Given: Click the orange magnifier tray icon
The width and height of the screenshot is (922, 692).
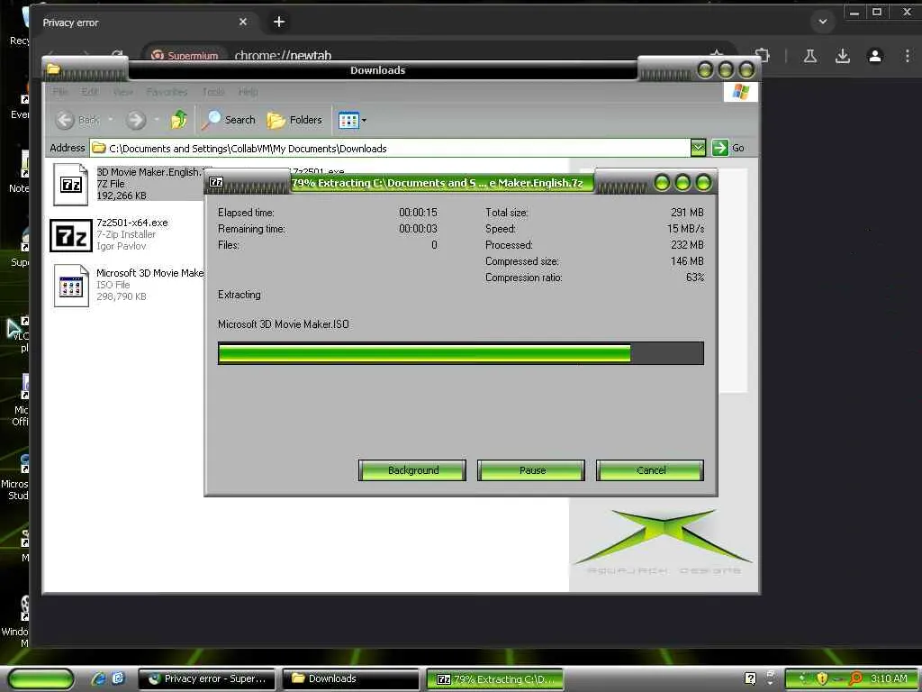Looking at the screenshot, I should 855,678.
